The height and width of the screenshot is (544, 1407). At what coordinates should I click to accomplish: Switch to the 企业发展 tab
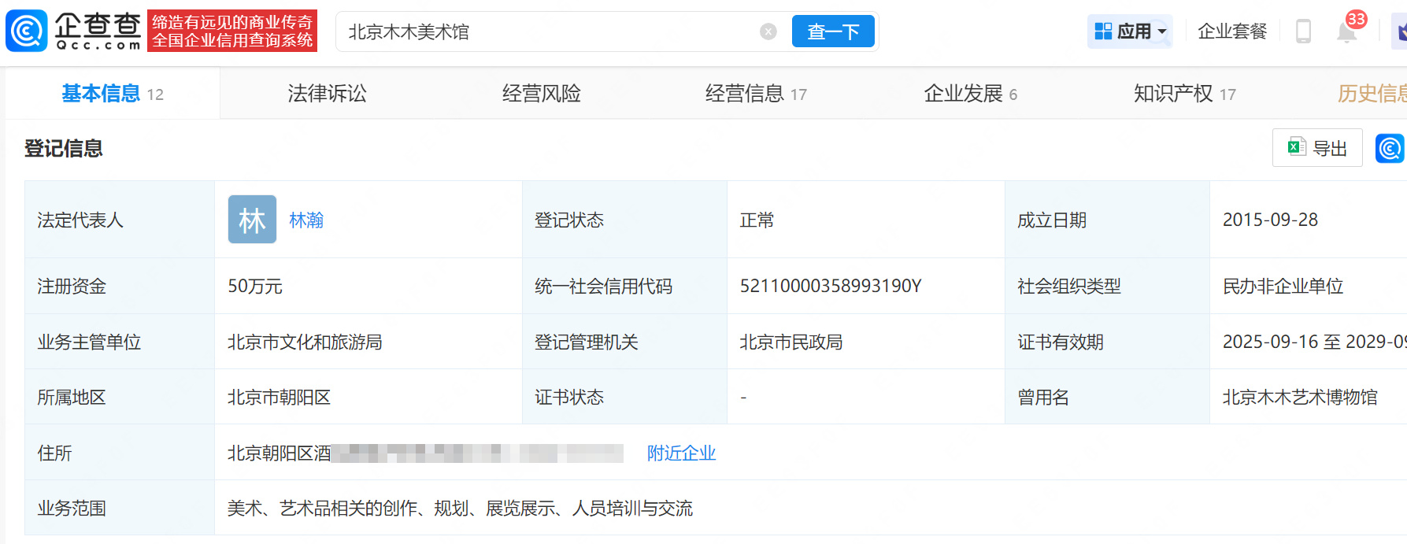tap(970, 94)
